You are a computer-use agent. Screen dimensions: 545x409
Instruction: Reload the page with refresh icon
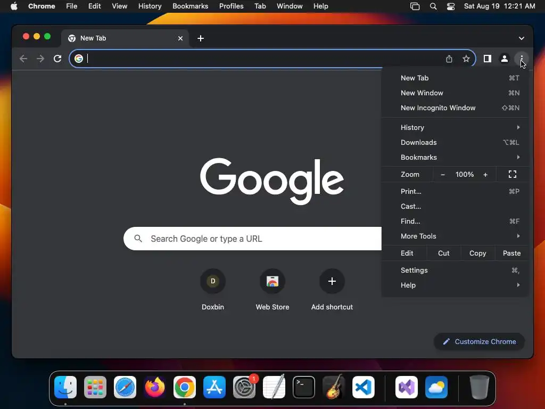(x=57, y=59)
